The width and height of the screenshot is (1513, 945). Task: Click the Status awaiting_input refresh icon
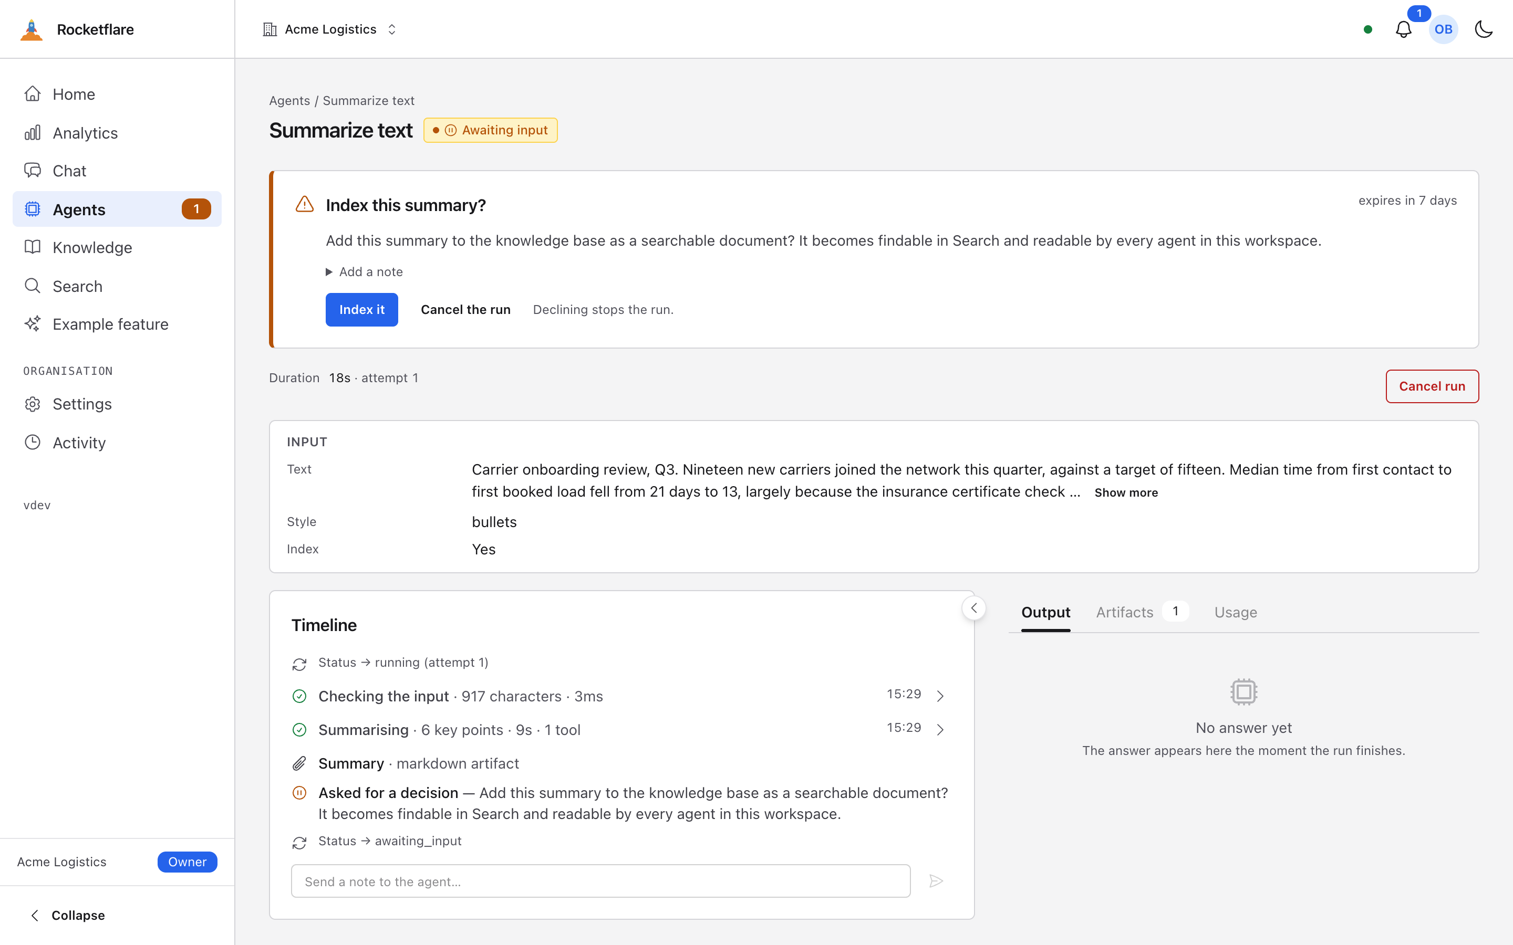click(299, 843)
